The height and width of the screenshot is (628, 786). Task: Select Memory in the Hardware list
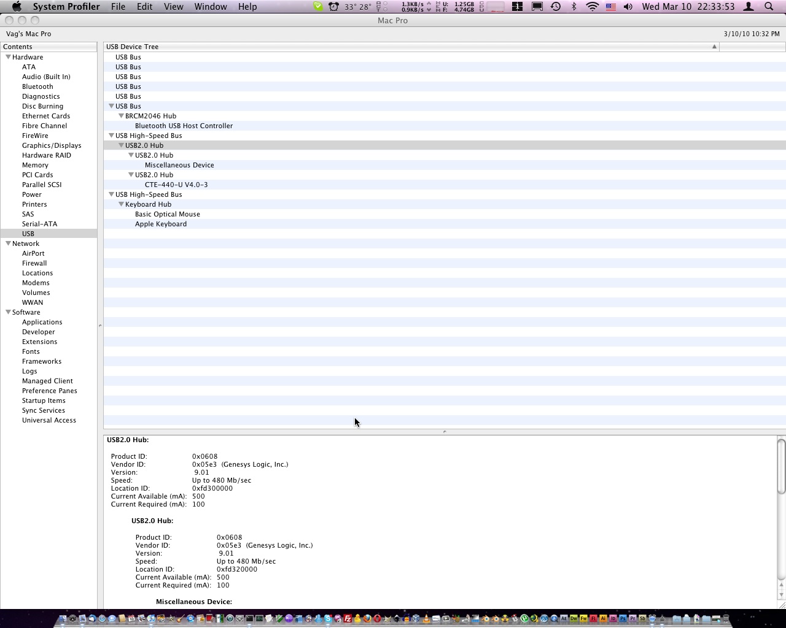[x=35, y=165]
